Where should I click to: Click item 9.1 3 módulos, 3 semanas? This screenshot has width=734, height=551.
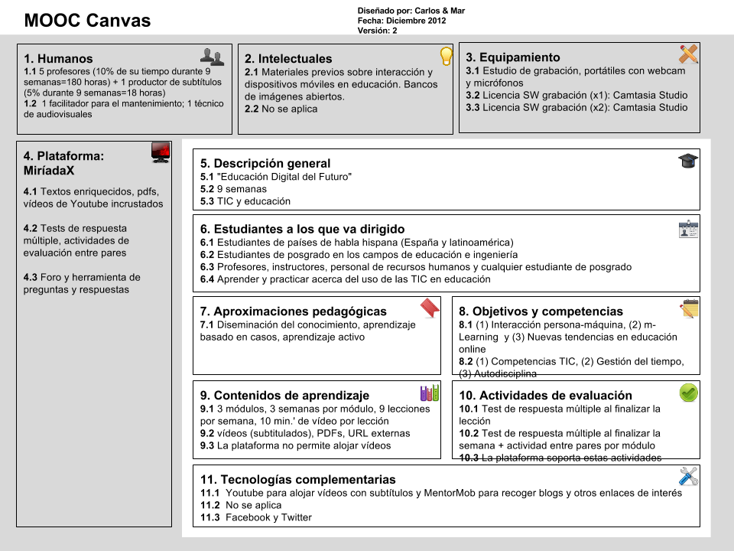point(315,415)
